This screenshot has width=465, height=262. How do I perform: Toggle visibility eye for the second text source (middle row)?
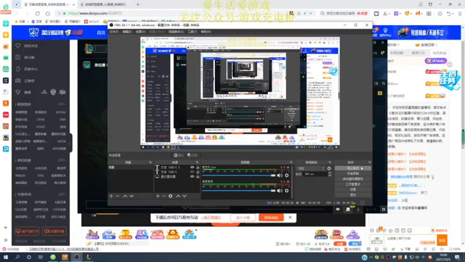[x=192, y=172]
